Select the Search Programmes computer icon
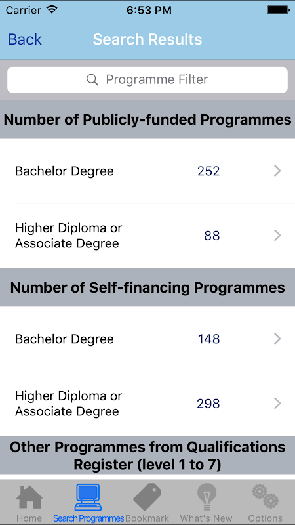295x525 pixels. 88,497
